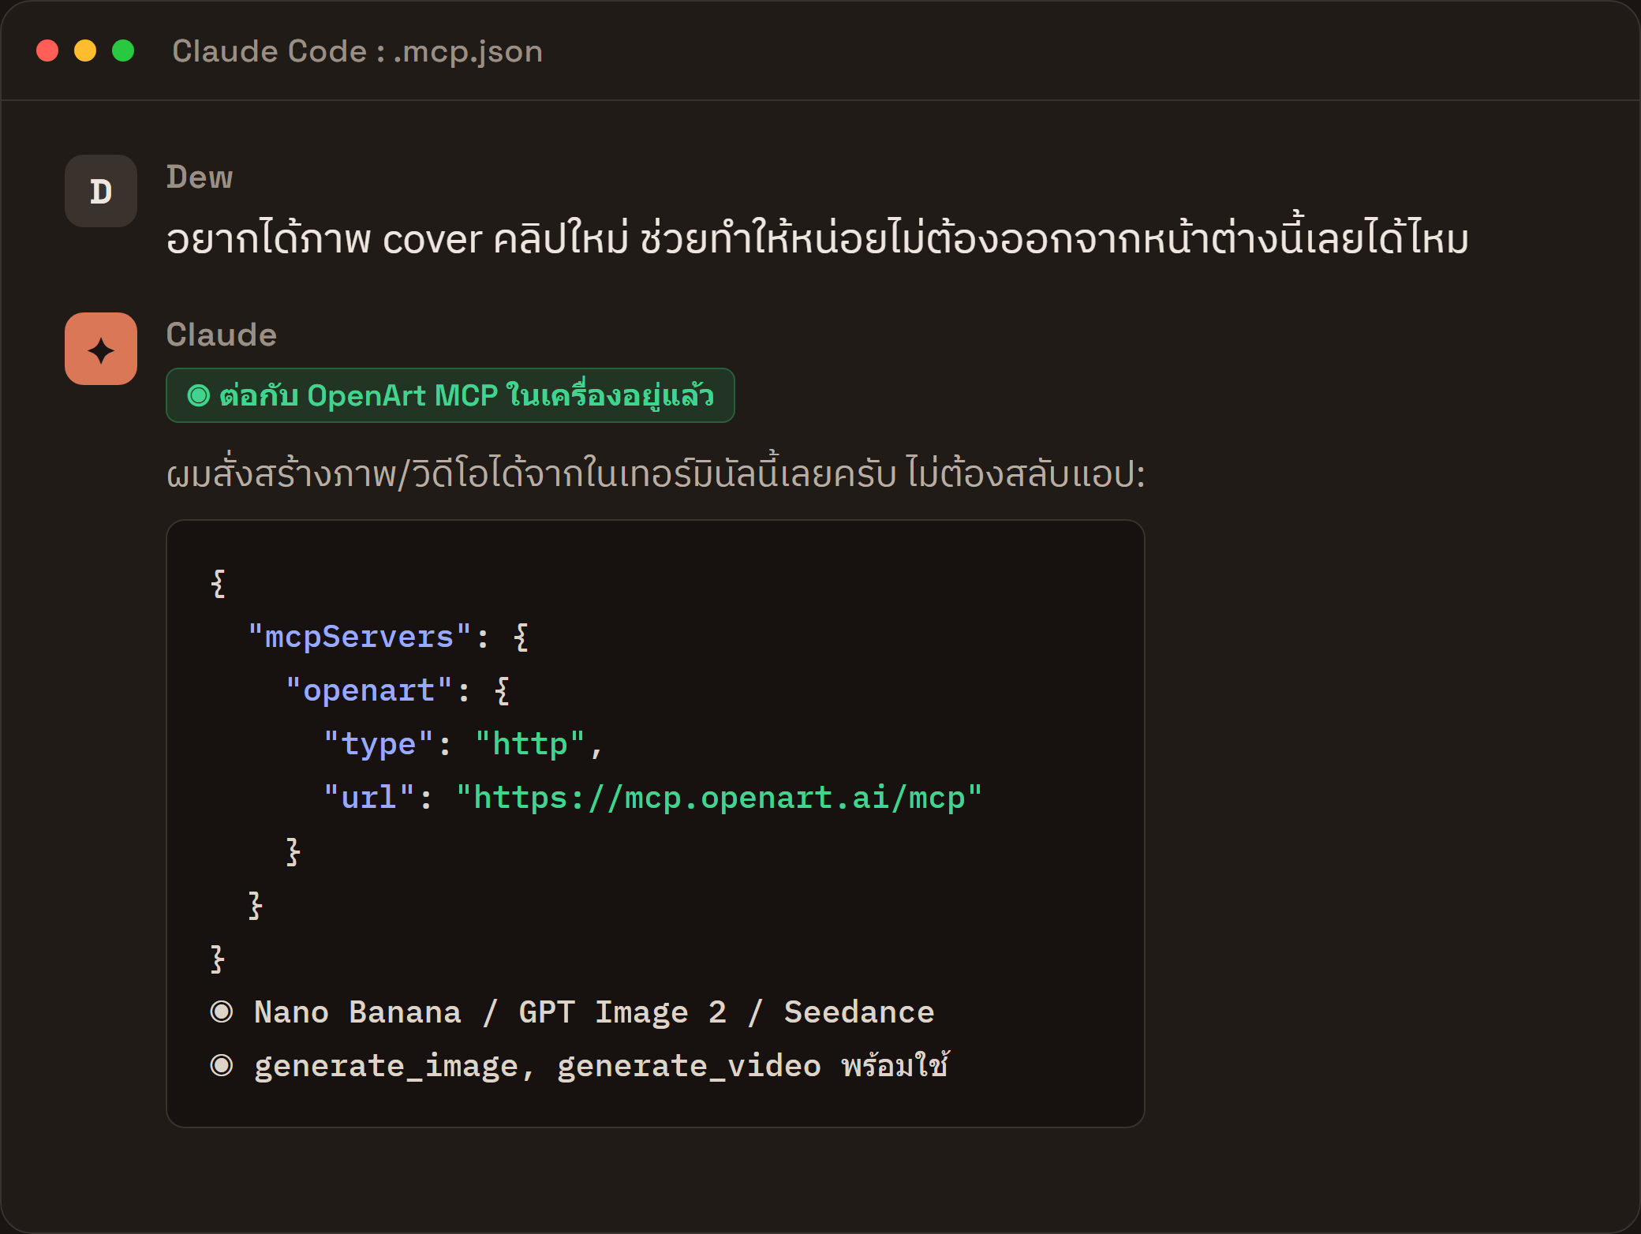Click the "http" value in code

(x=530, y=744)
